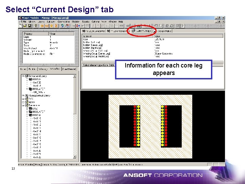This screenshot has width=245, height=184.
Task: Select the Core row in design table
Action: coord(153,39)
